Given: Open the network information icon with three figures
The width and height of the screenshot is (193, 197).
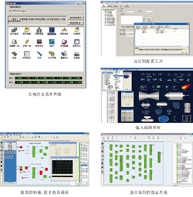Looking at the screenshot, I should pyautogui.click(x=39, y=31).
